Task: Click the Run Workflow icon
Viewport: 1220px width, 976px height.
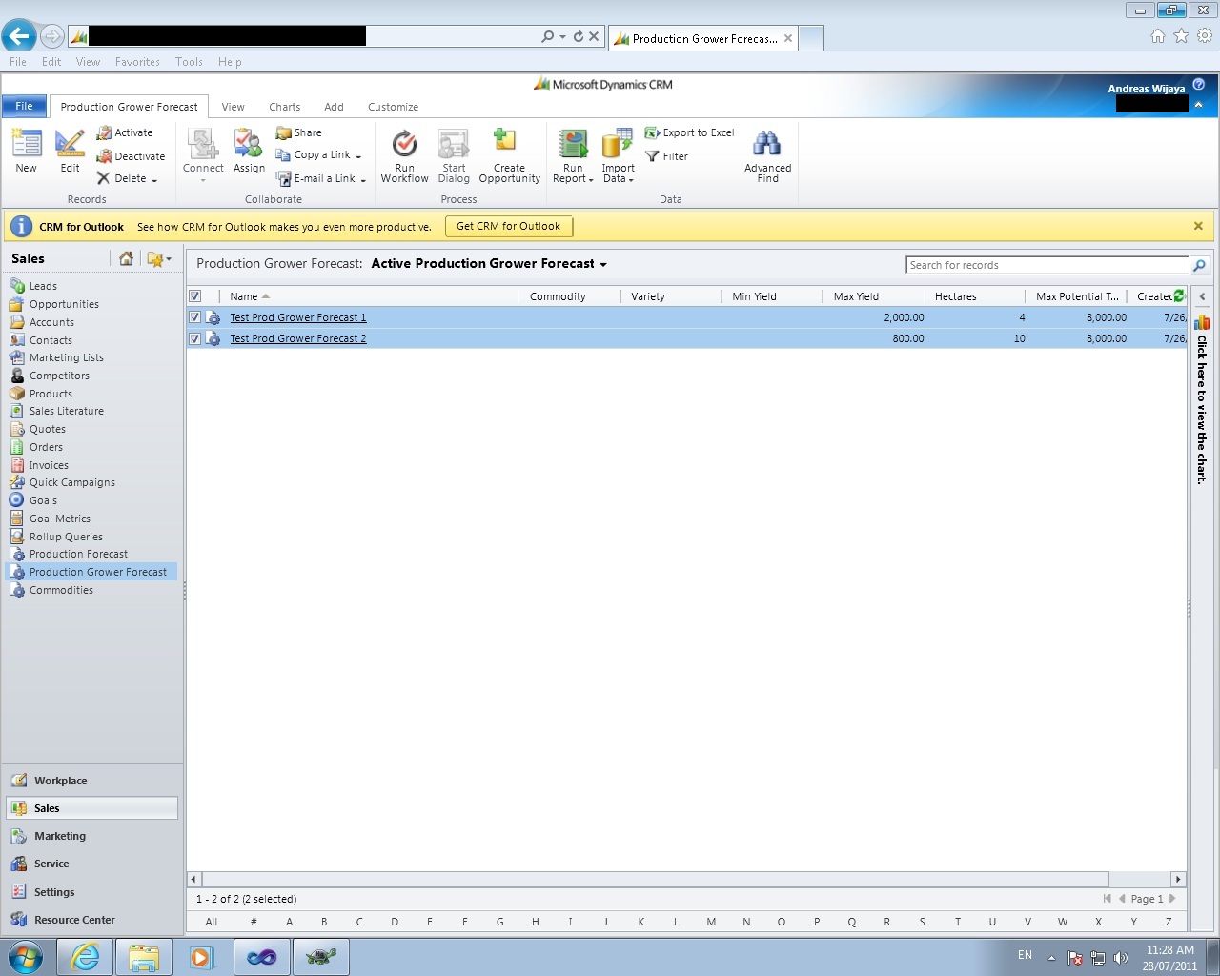Action: point(405,144)
